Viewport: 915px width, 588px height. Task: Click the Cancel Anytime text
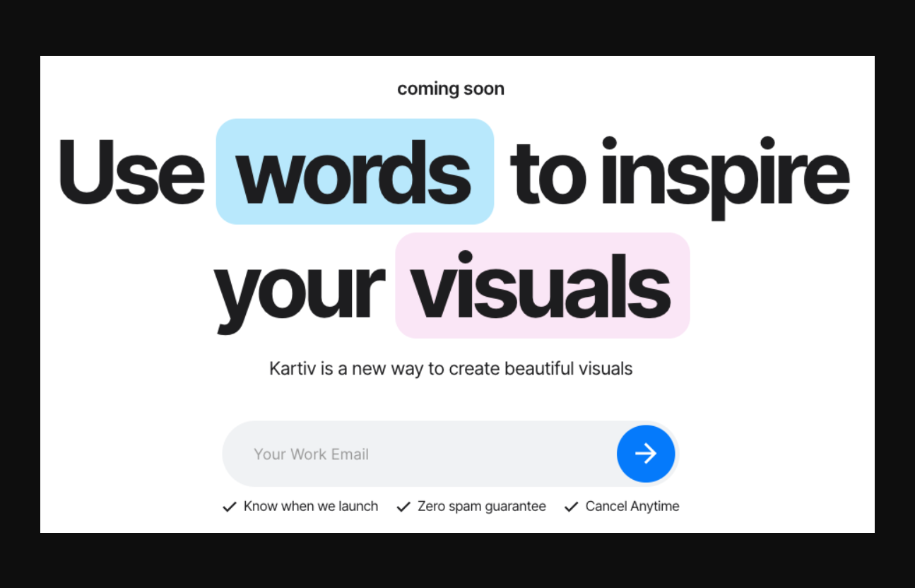pos(632,506)
